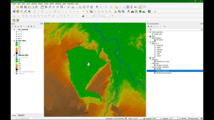Screen dimensions: 214x120
Task: Open the Statistical Summary sigma icon
Action: pyautogui.click(x=131, y=7)
